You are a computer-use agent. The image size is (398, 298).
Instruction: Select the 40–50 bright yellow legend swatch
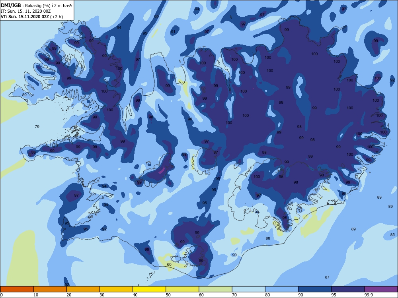(149, 289)
